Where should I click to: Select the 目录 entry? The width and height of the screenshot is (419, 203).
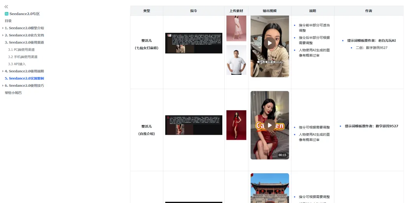pos(8,21)
